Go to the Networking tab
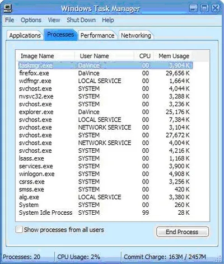The width and height of the screenshot is (224, 264). pyautogui.click(x=136, y=35)
